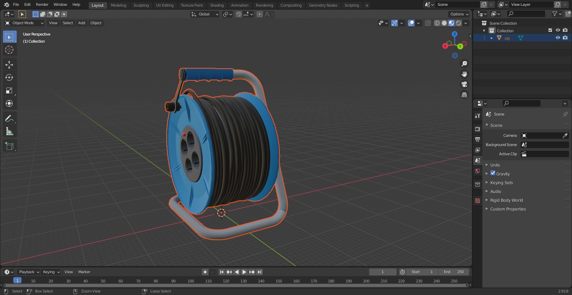The width and height of the screenshot is (572, 295).
Task: Toggle the gizmo display button
Action: pos(394,23)
